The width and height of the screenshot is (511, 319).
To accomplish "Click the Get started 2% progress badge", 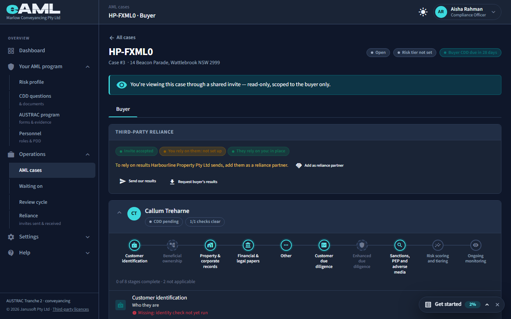I will [x=473, y=304].
